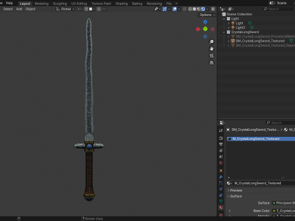Collapse the CrystalLongSword collection

224,32
